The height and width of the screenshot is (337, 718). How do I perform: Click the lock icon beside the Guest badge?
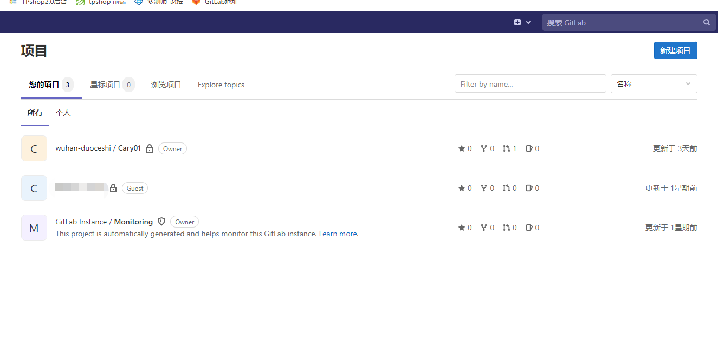113,188
